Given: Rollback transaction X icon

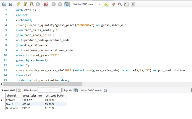Looking at the screenshot, I should [60, 4].
